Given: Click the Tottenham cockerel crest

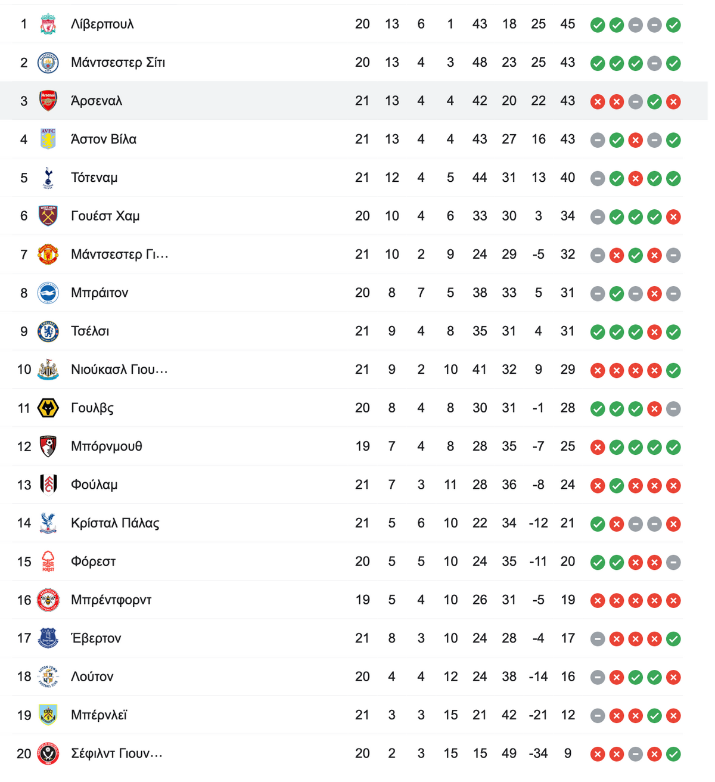Looking at the screenshot, I should (48, 178).
